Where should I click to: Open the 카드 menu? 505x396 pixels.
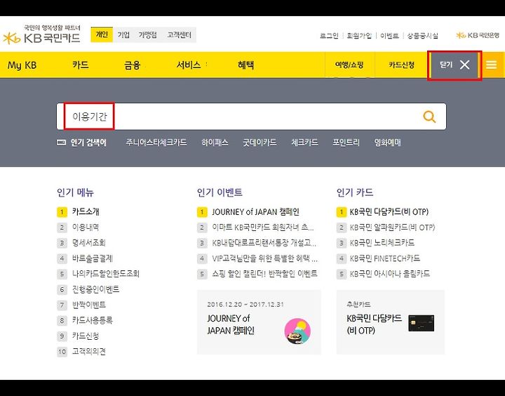[81, 65]
